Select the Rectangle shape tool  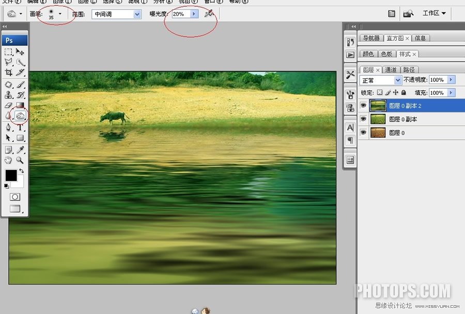pyautogui.click(x=20, y=138)
